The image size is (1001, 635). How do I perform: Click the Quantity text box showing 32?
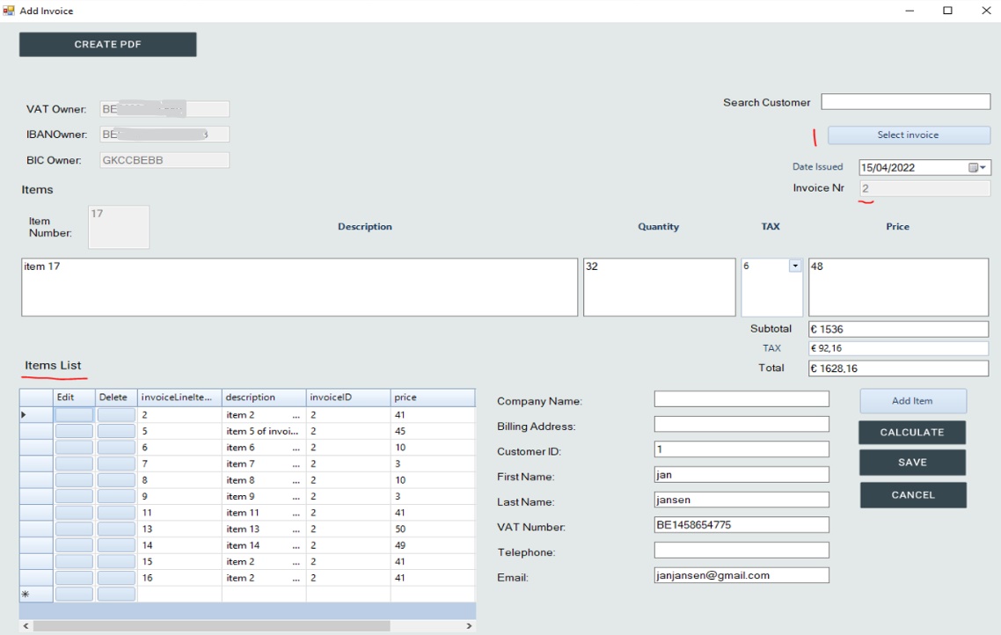pos(659,286)
